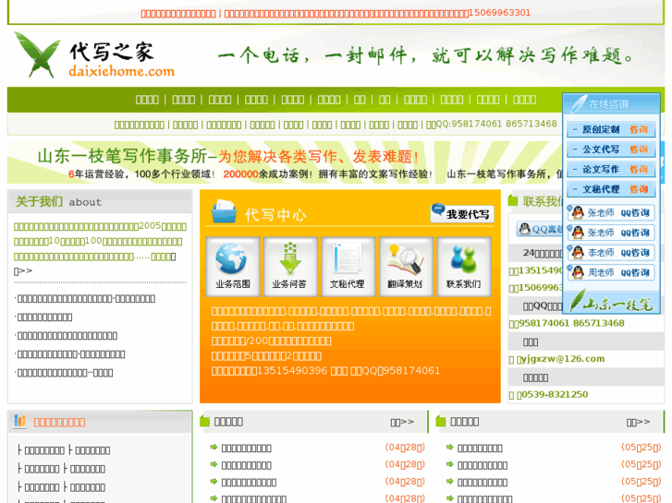Click phone number 15069963301 in the top notice
Screen dimensions: 672x503
pyautogui.click(x=499, y=13)
